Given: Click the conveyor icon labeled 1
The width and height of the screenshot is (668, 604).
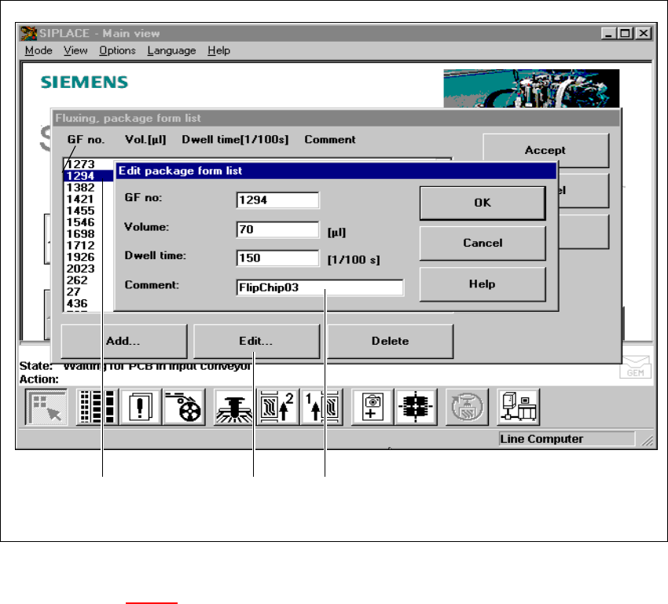Looking at the screenshot, I should tap(321, 407).
